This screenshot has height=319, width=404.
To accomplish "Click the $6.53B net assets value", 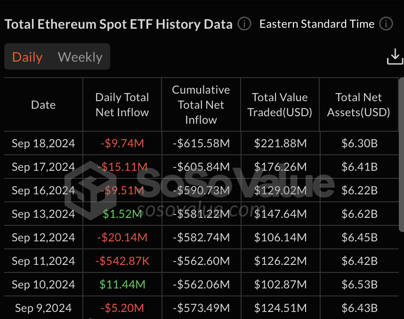I will (x=359, y=285).
